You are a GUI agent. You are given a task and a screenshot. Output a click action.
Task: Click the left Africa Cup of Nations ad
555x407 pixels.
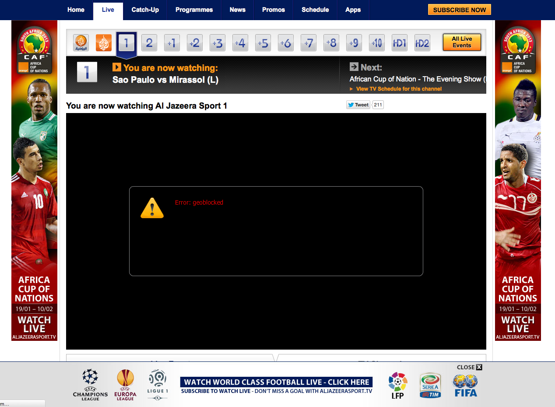(x=34, y=180)
